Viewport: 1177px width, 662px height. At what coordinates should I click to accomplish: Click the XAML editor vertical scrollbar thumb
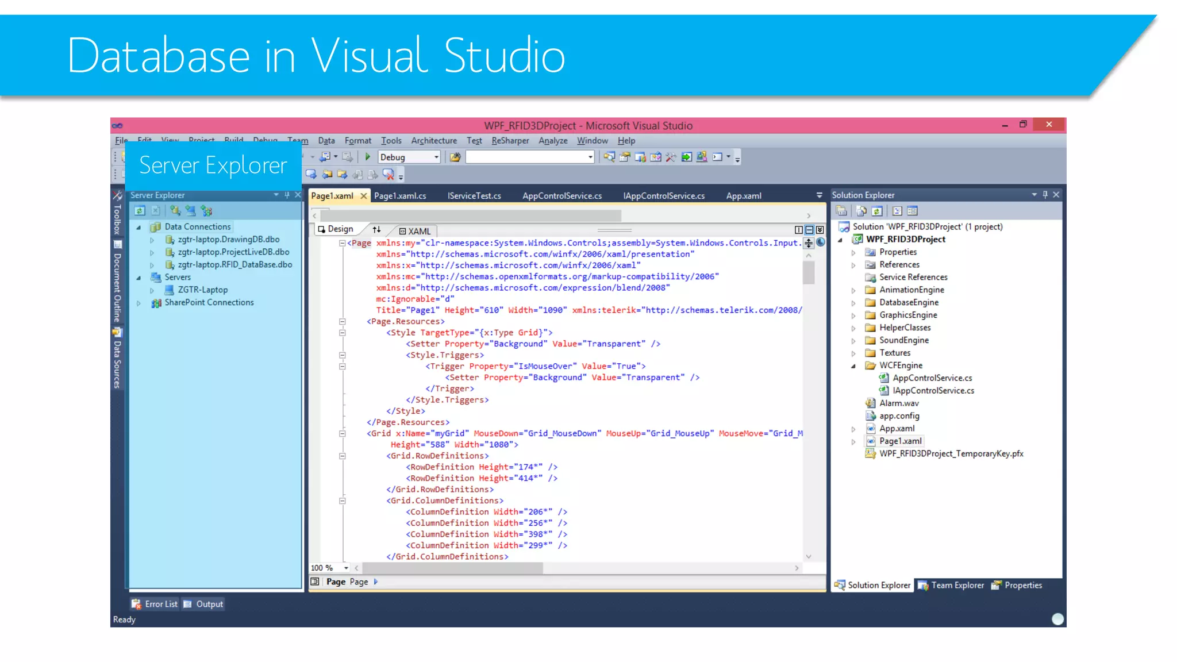pyautogui.click(x=809, y=272)
